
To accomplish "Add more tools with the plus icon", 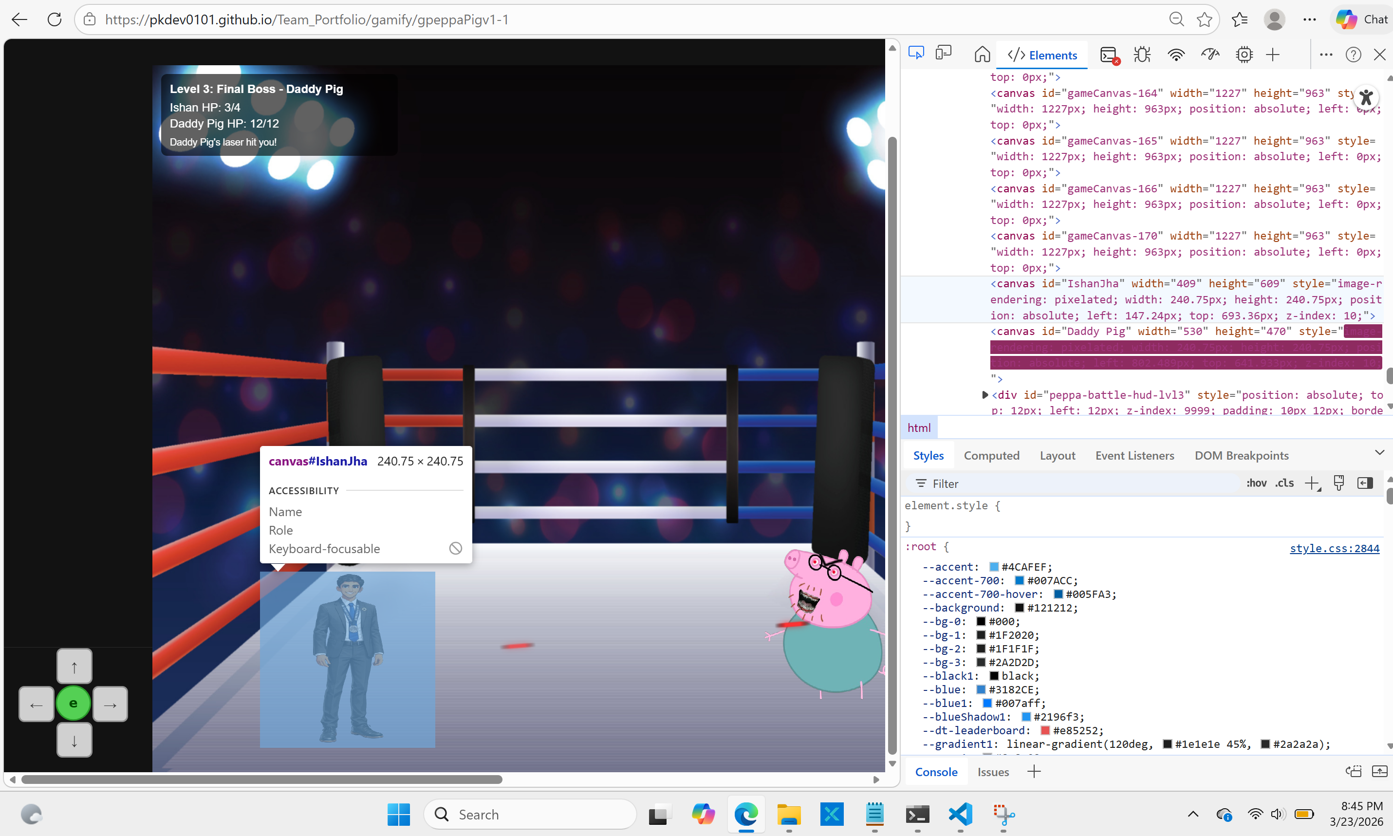I will pos(1272,54).
